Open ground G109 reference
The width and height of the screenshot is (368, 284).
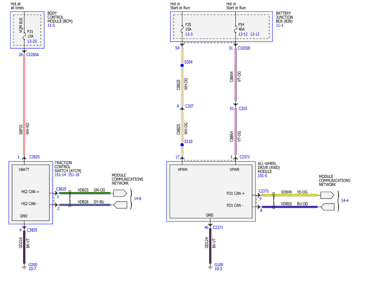(219, 265)
